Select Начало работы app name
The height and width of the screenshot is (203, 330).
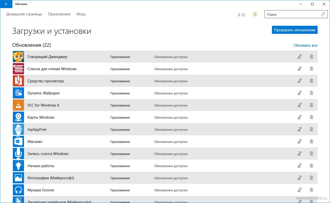[41, 166]
